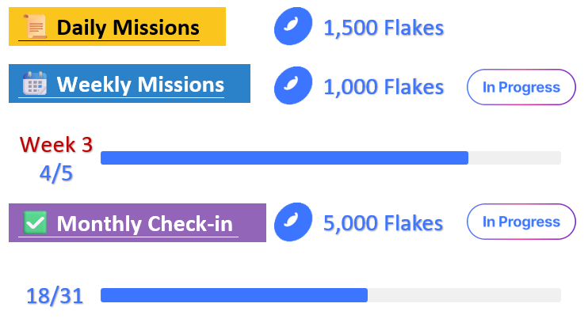Click the 18/31 monthly check-in progress bar
This screenshot has width=588, height=330.
pos(330,295)
